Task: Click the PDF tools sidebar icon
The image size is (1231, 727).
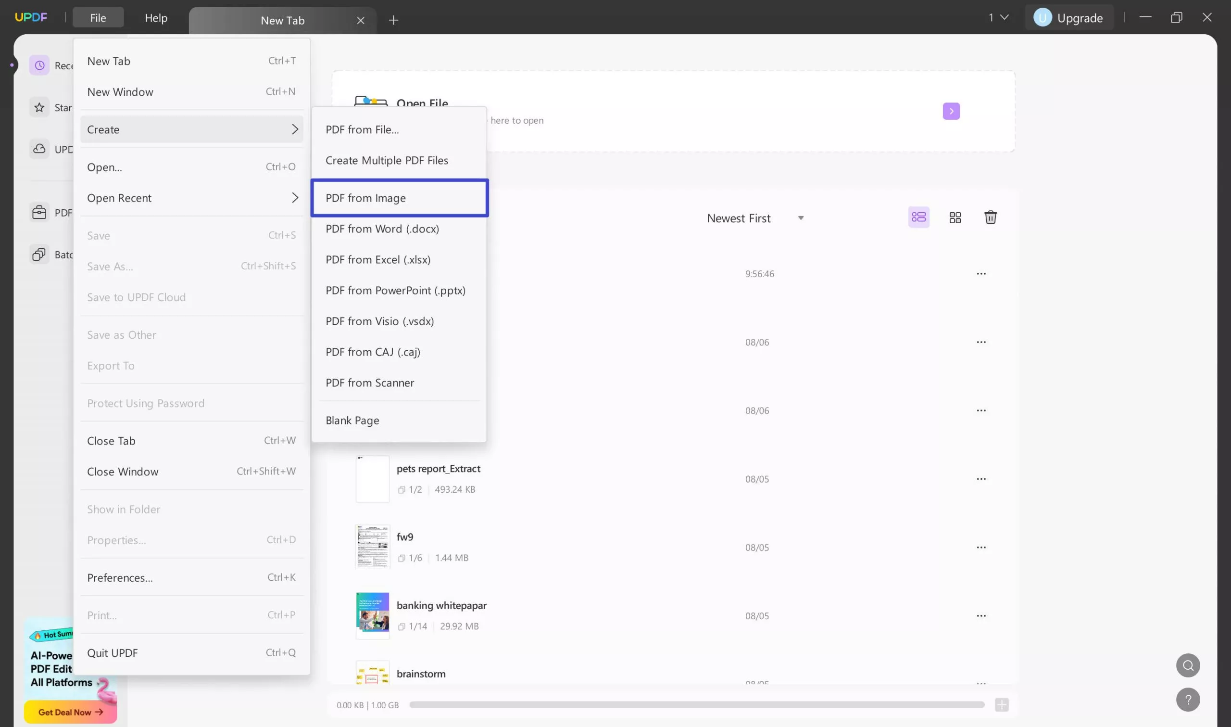Action: [x=39, y=212]
